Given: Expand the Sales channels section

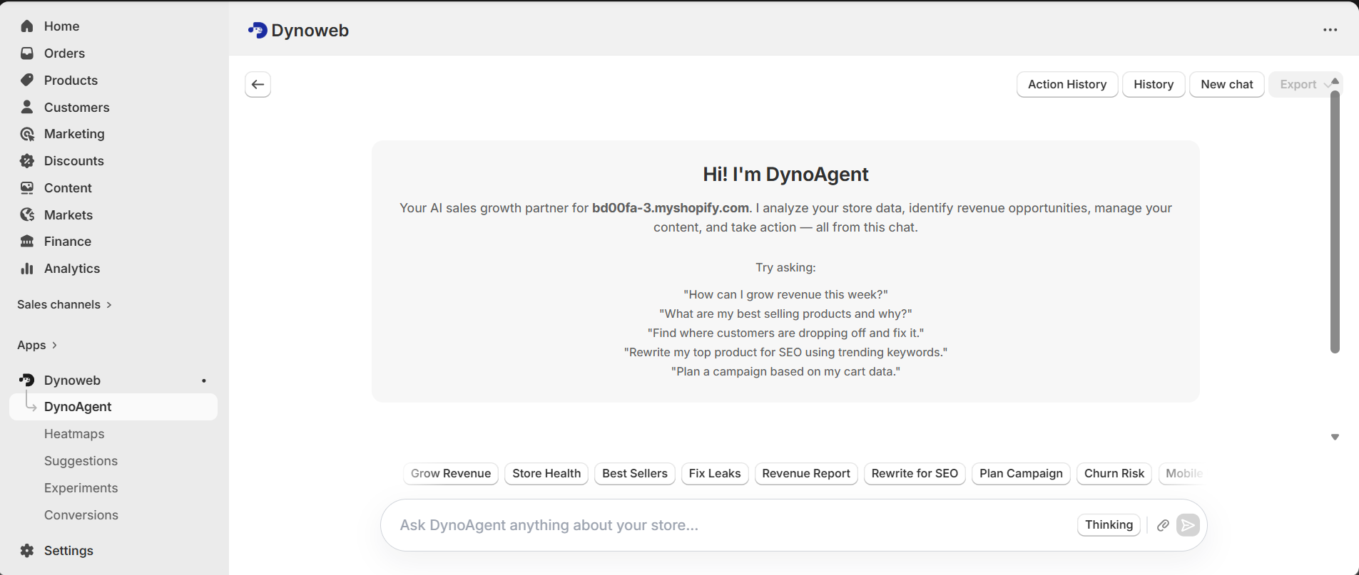Looking at the screenshot, I should tap(64, 304).
